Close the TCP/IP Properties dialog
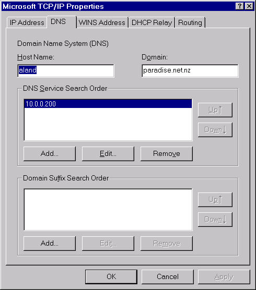 pyautogui.click(x=249, y=6)
